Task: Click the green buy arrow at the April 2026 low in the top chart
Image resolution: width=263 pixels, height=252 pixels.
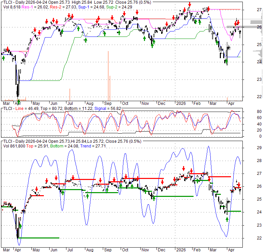Action: click(226, 62)
